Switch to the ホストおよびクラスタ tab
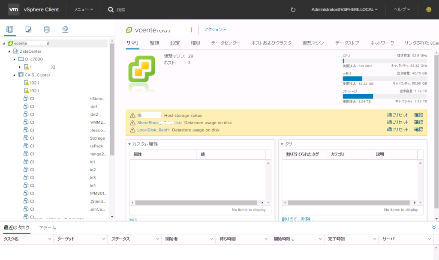The height and width of the screenshot is (260, 439). [x=271, y=43]
